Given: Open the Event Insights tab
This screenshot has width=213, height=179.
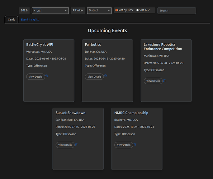Looking at the screenshot, I should click(30, 20).
